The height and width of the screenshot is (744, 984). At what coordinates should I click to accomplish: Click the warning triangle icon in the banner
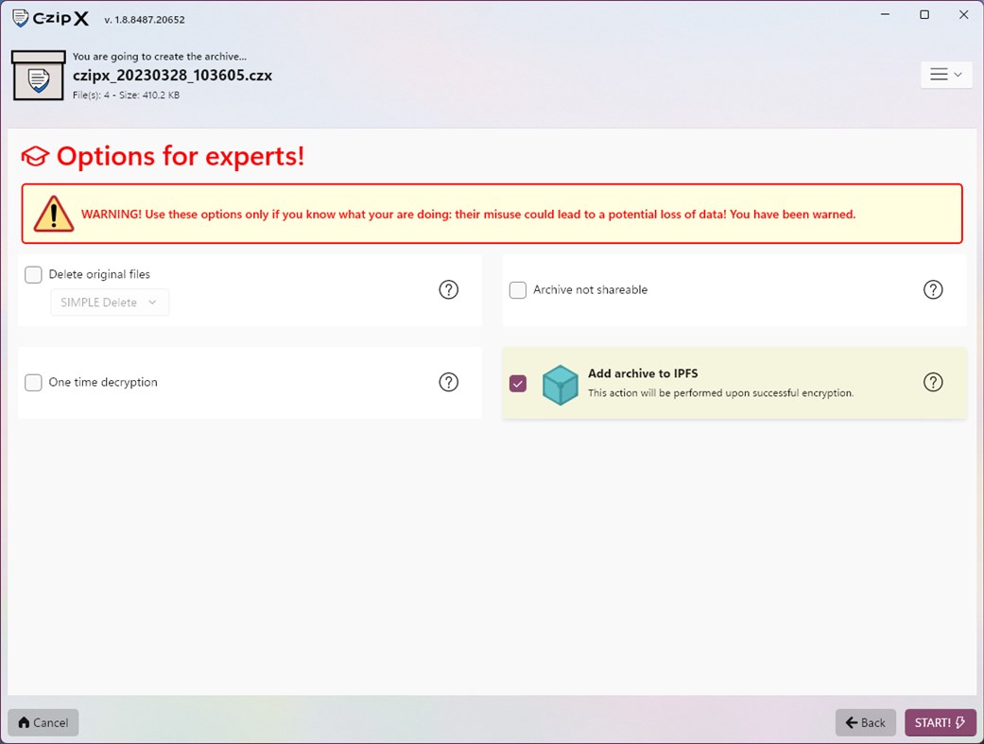(x=54, y=214)
